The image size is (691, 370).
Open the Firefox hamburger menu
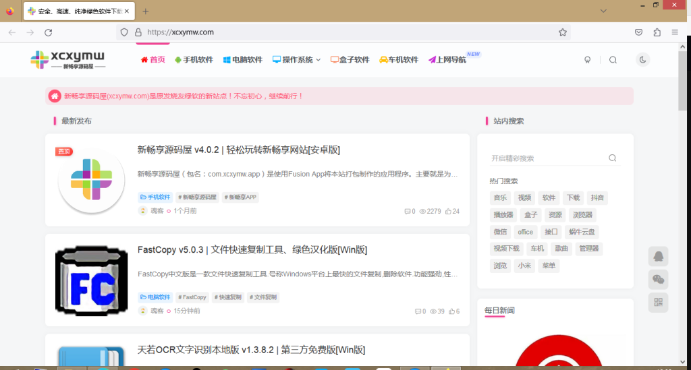tap(675, 32)
